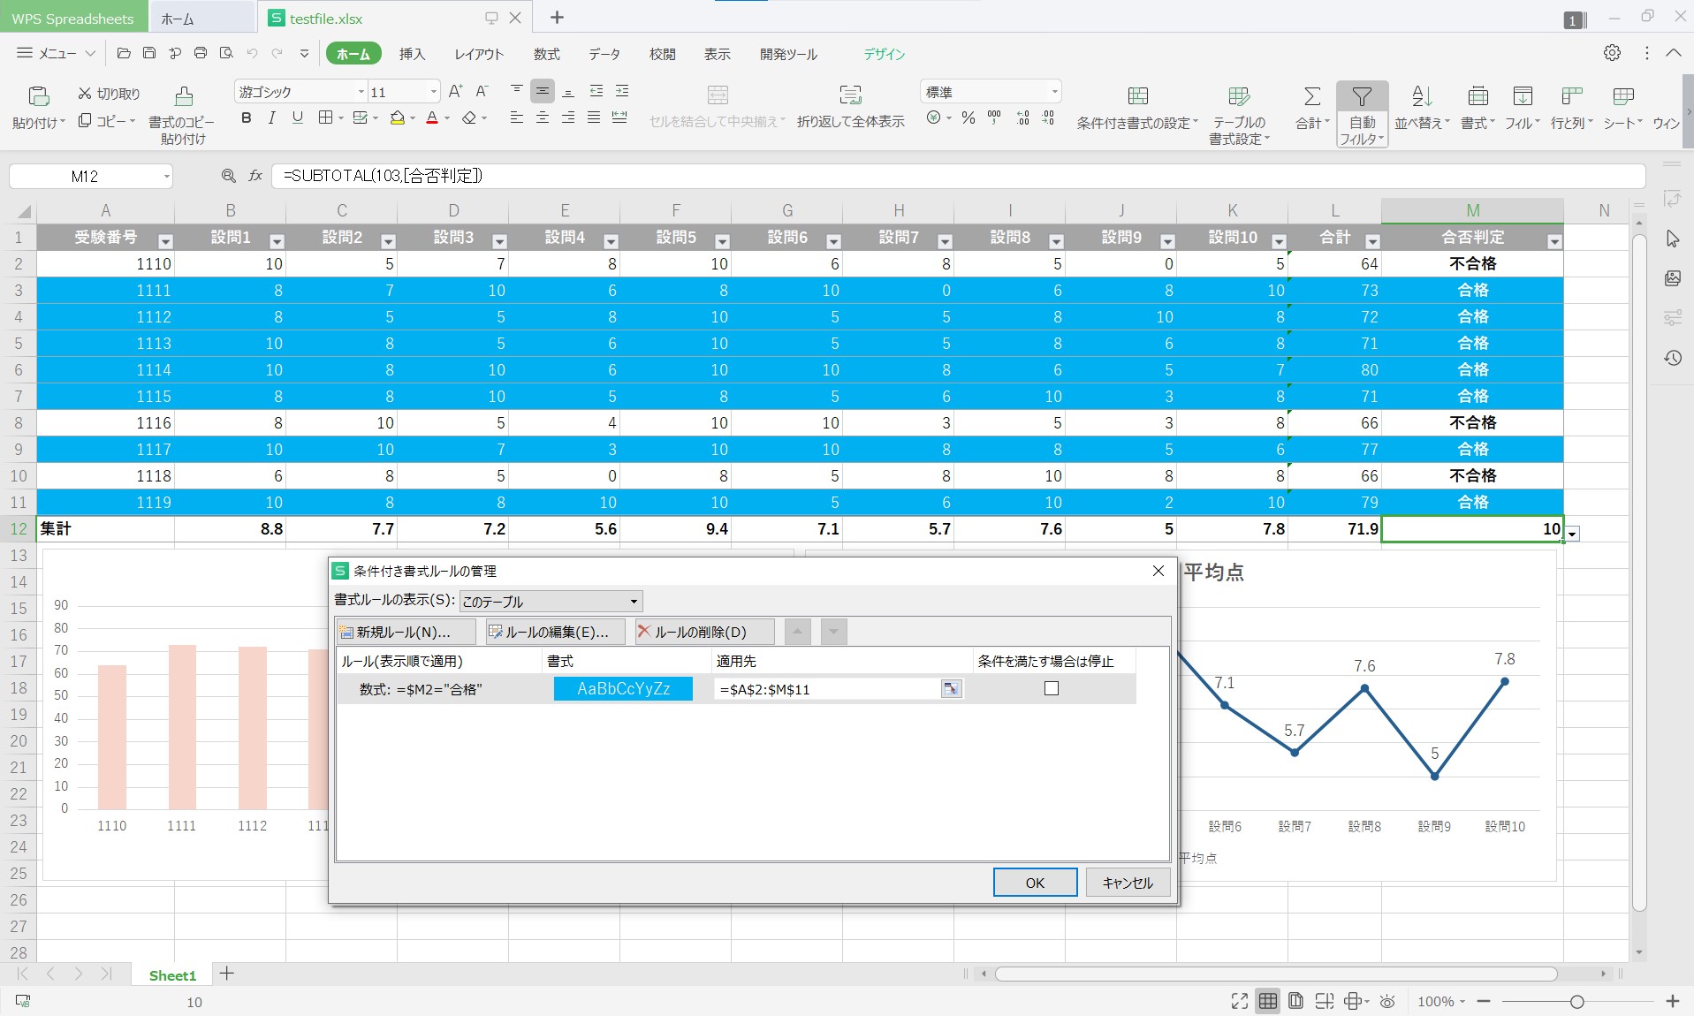Open the filter dropdown on 合計 header
Screen dimensions: 1694x1016
coord(1372,241)
